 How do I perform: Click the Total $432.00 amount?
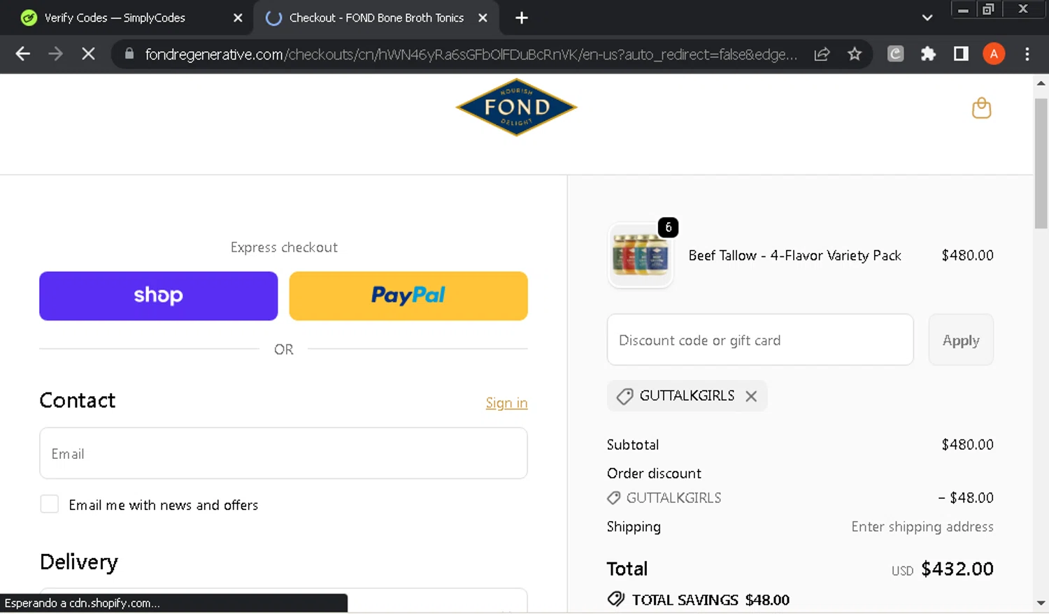pos(957,569)
